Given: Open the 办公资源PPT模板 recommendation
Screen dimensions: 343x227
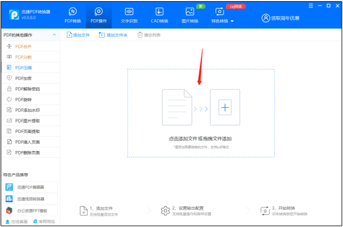Looking at the screenshot, I should pyautogui.click(x=30, y=211).
